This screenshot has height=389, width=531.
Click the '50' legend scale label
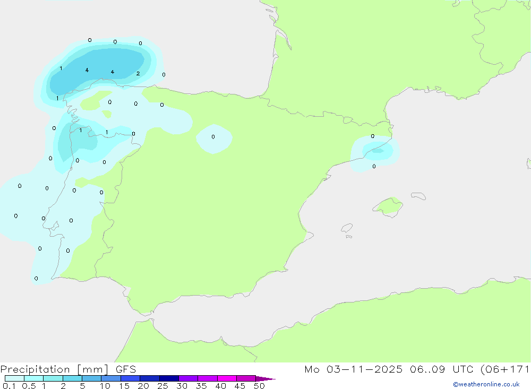pyautogui.click(x=259, y=386)
